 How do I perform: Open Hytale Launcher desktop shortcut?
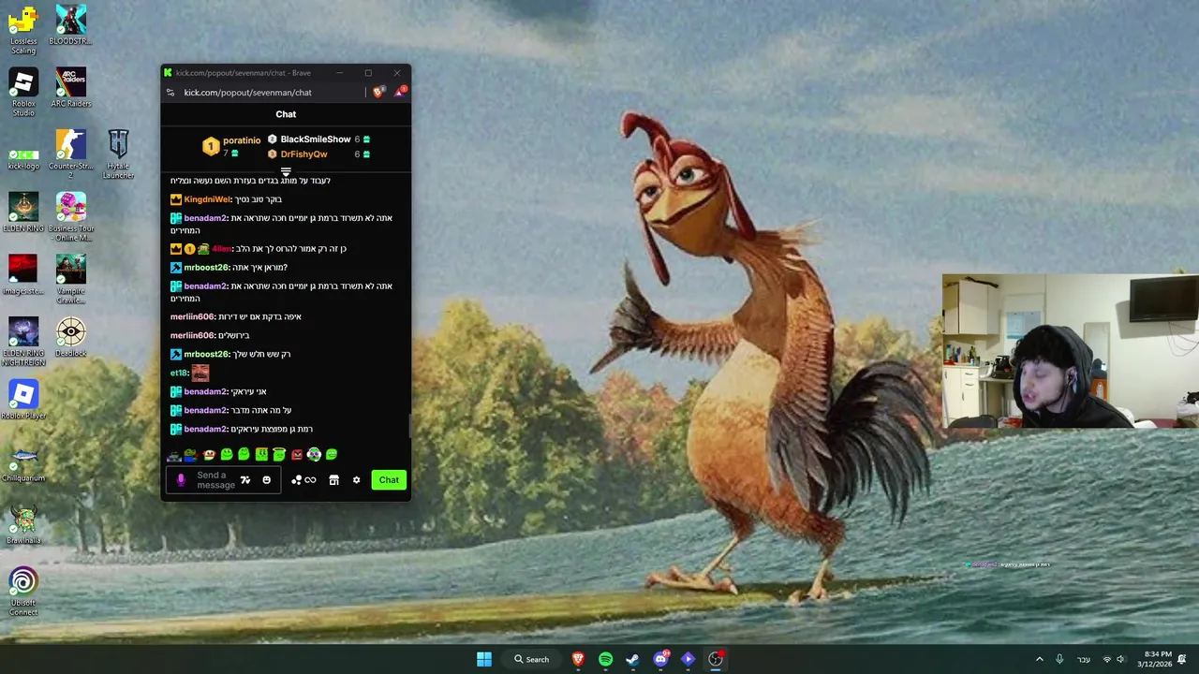pos(118,155)
